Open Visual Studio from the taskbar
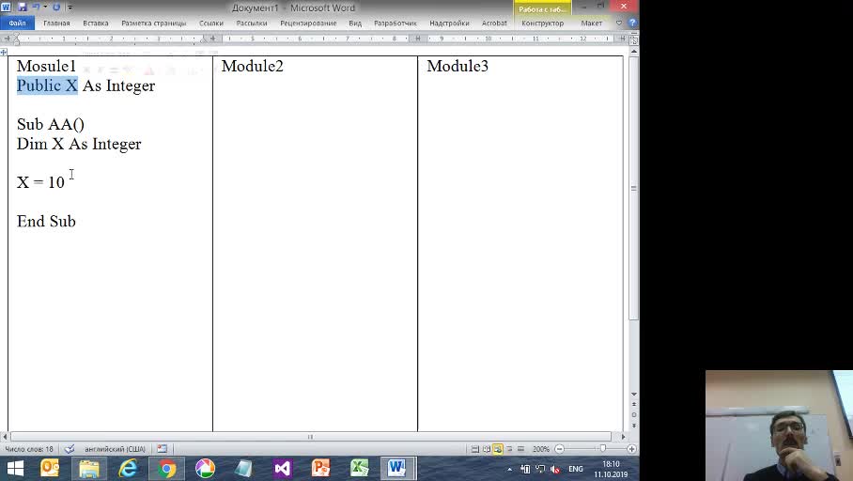The height and width of the screenshot is (481, 853). [x=283, y=469]
